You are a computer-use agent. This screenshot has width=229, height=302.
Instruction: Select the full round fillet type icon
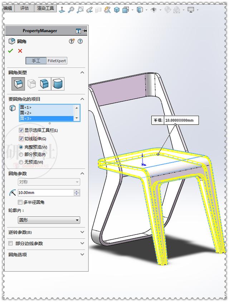(58, 84)
